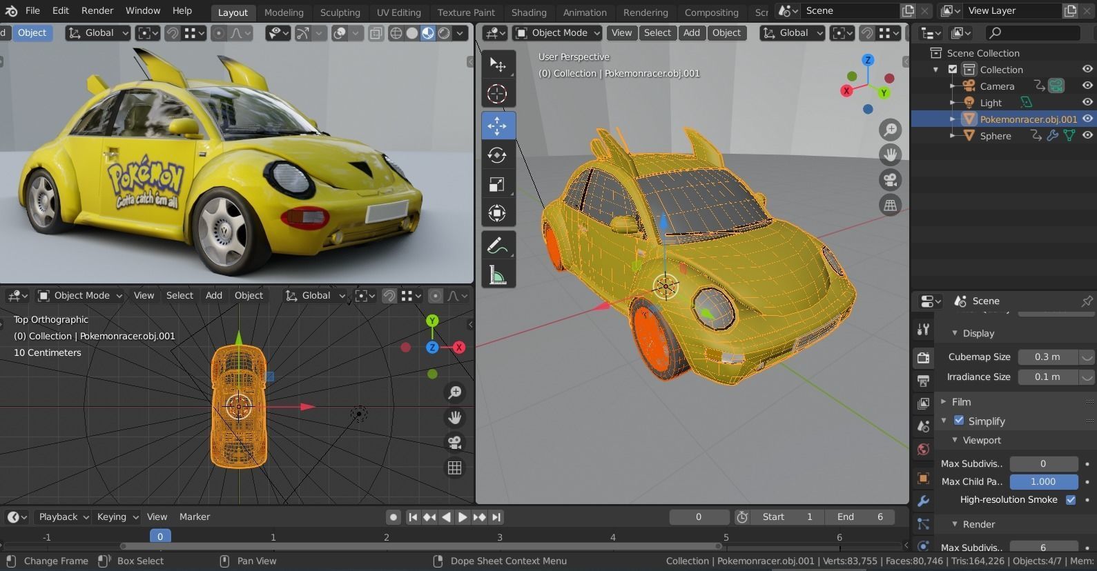Expand the Sphere tree item
Viewport: 1097px width, 571px height.
point(953,136)
